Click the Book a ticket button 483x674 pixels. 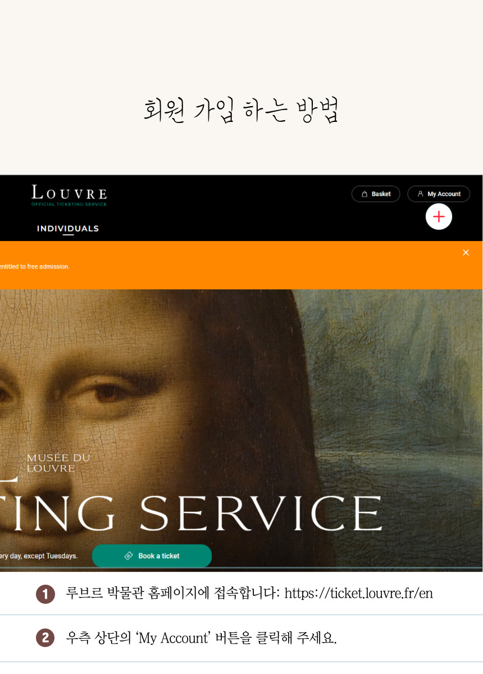152,556
